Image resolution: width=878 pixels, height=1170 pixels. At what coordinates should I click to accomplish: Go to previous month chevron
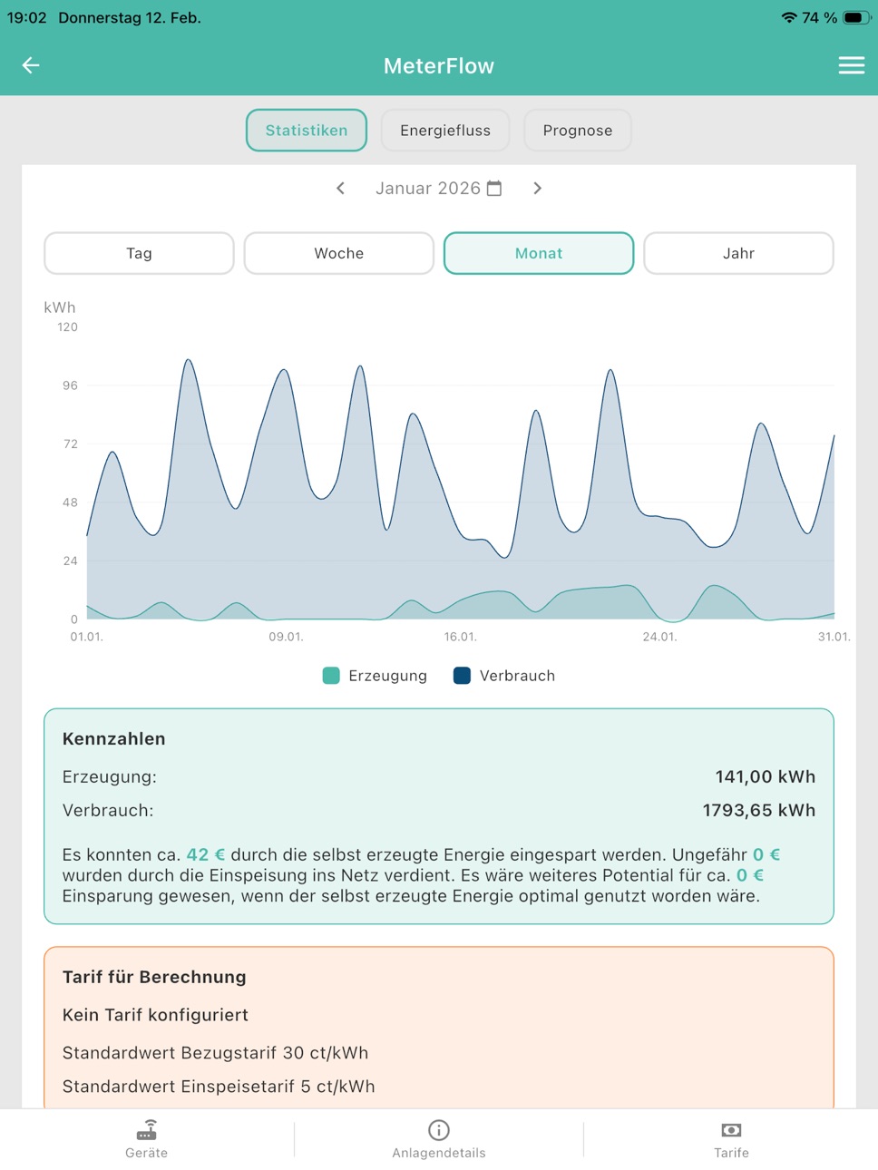(x=340, y=188)
